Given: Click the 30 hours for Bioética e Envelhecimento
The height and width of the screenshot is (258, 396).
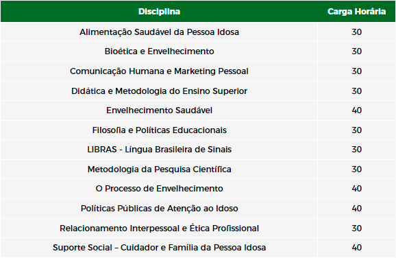Looking at the screenshot, I should tap(356, 51).
